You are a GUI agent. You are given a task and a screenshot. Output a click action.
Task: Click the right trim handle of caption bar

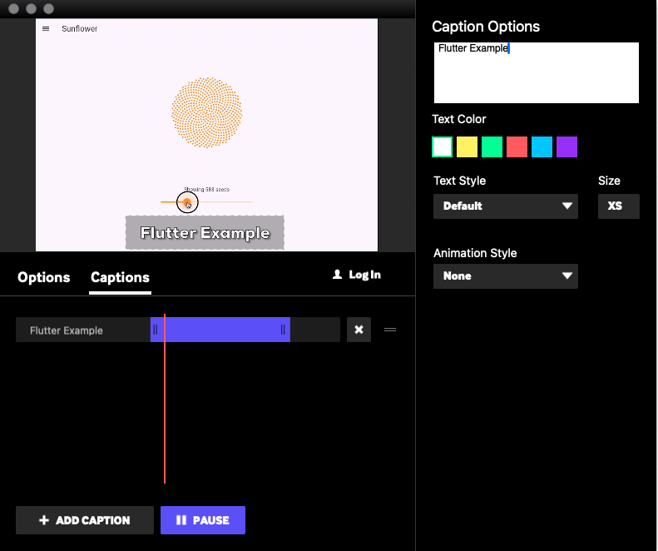[x=283, y=330]
